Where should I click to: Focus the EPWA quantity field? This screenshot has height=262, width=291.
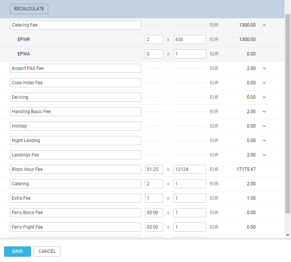(x=154, y=54)
